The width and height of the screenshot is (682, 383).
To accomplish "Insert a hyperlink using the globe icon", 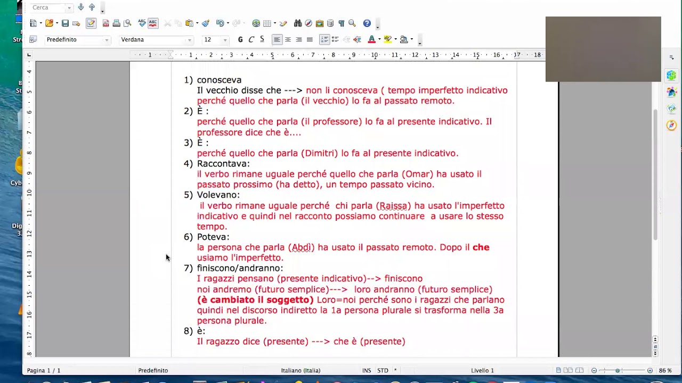I will coord(256,23).
